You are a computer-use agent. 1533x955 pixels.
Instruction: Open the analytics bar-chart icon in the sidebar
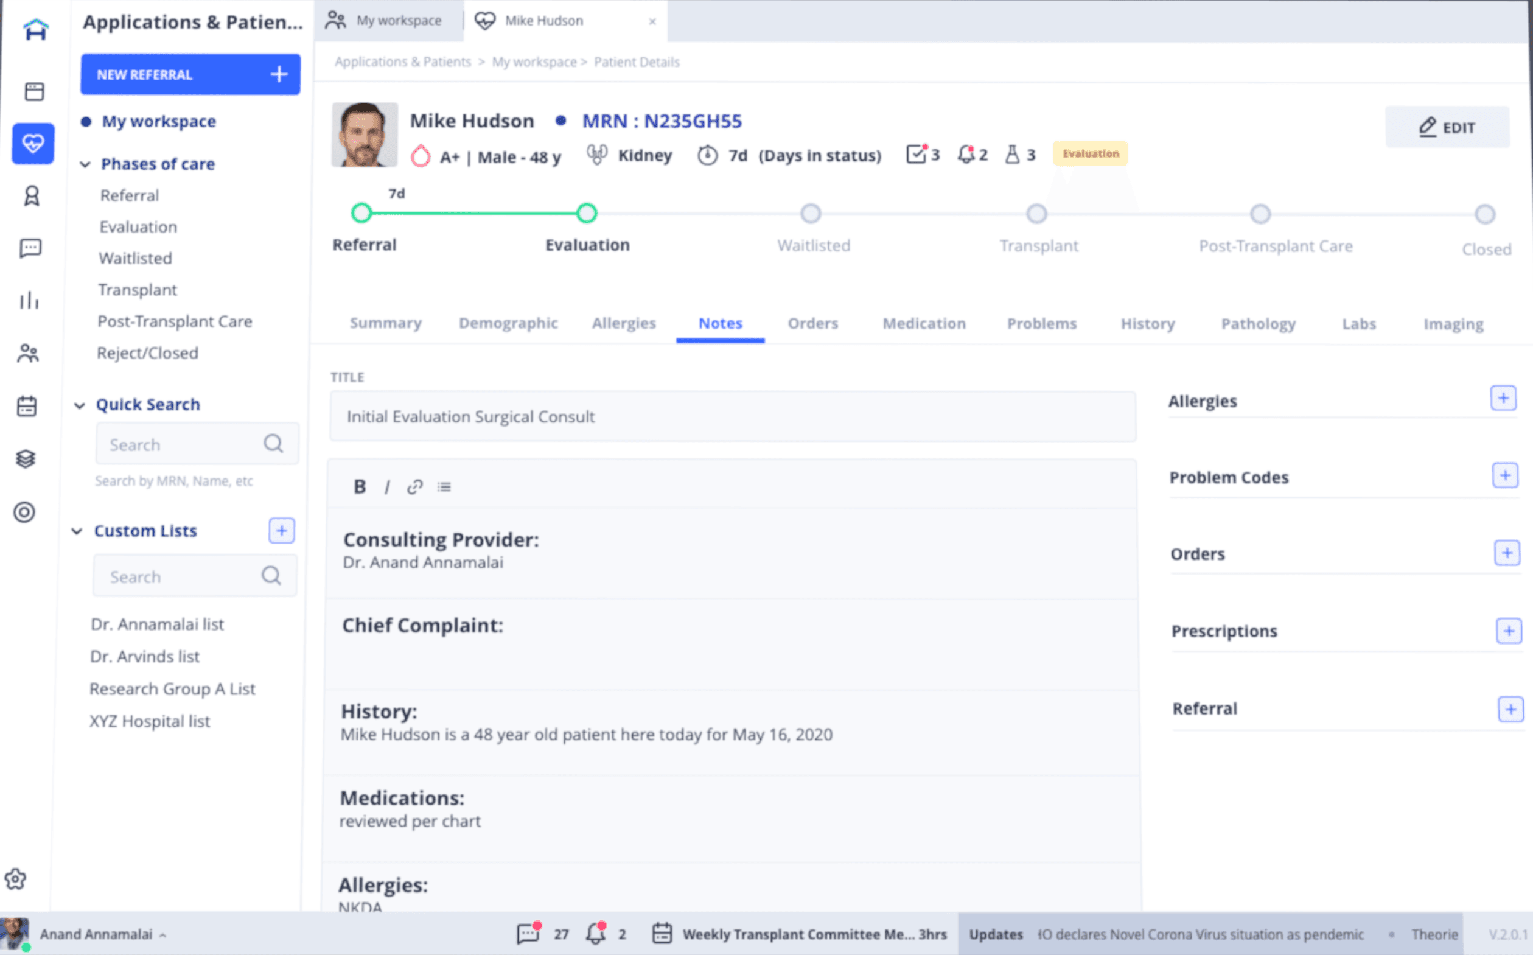[30, 301]
